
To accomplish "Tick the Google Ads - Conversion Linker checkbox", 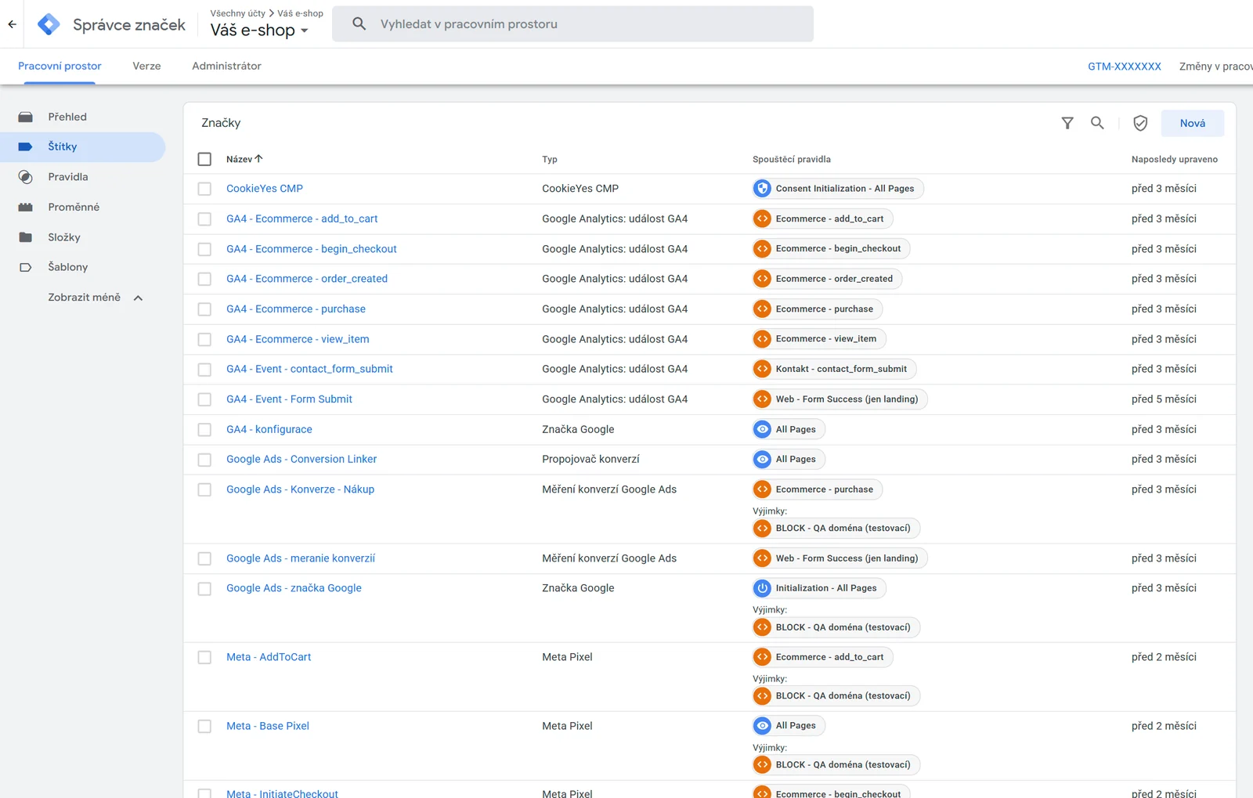I will point(204,460).
